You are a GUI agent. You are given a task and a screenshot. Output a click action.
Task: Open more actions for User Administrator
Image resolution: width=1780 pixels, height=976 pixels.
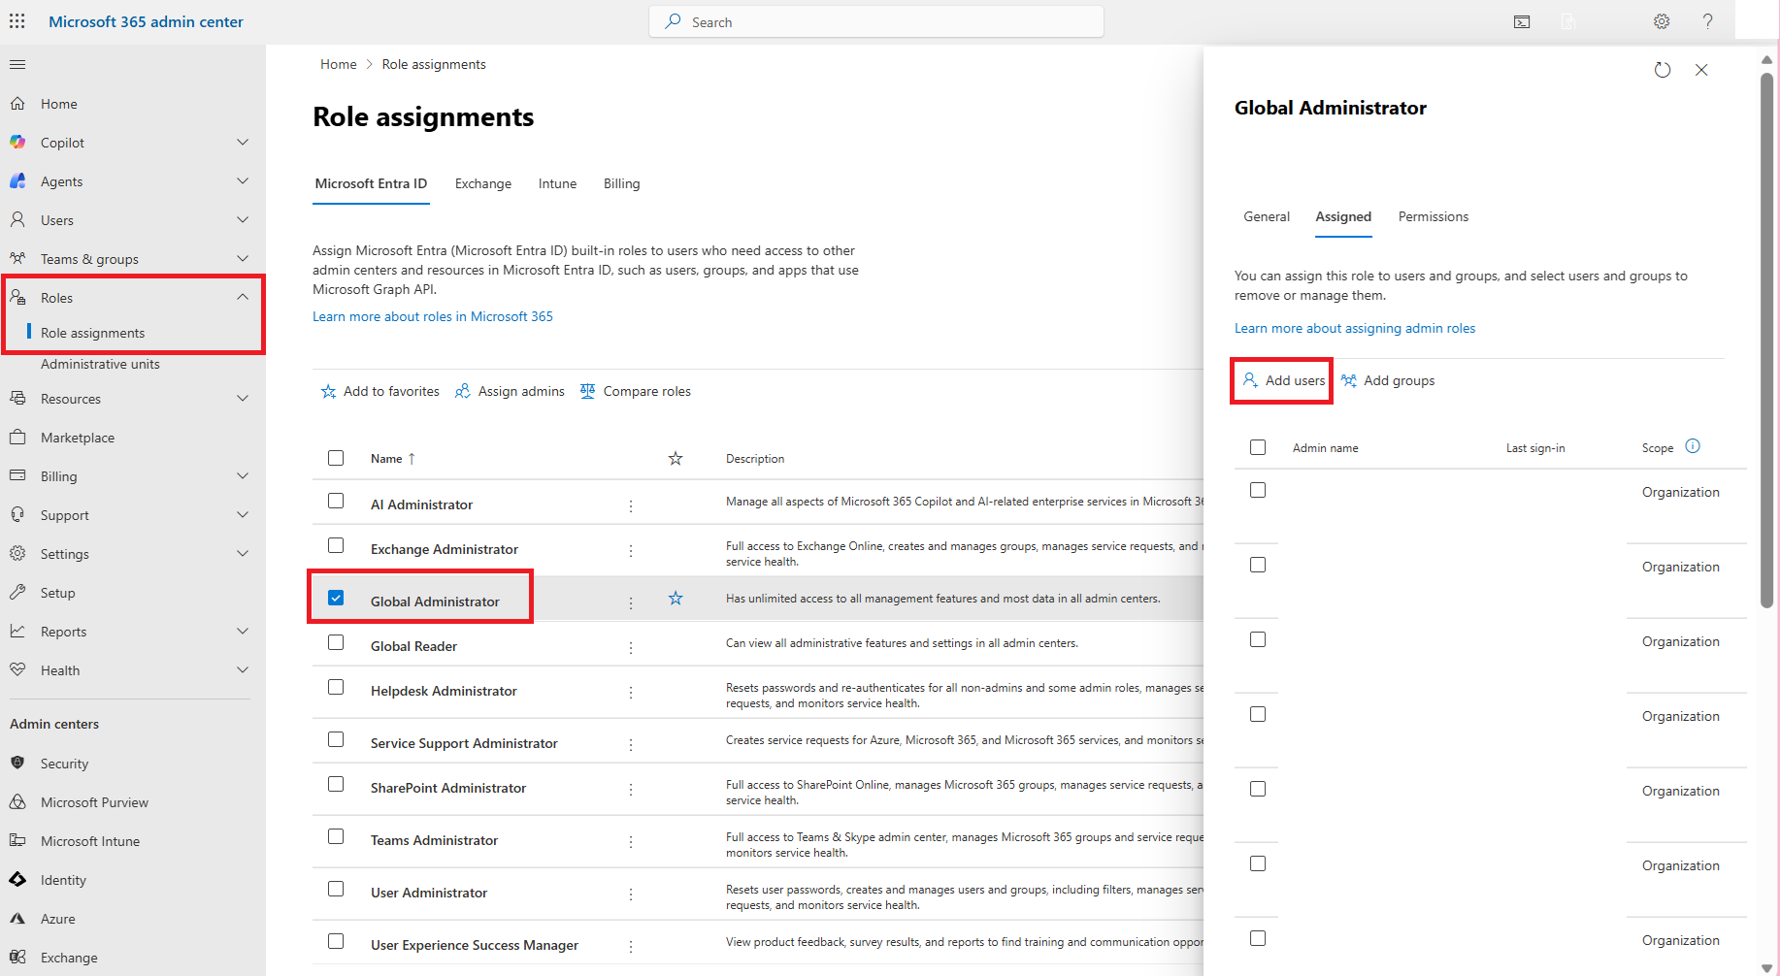[x=631, y=894]
